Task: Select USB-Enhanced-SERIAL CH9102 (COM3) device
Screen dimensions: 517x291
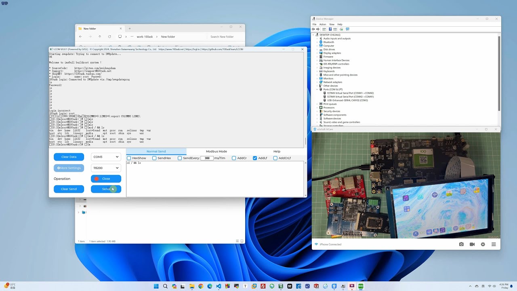Action: [x=348, y=100]
